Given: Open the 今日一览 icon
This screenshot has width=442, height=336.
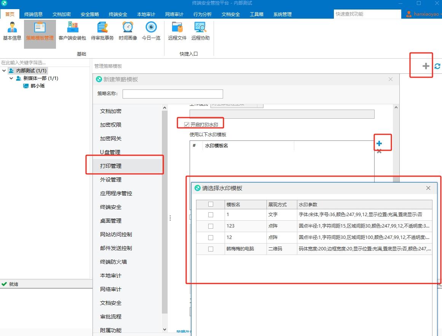Looking at the screenshot, I should coord(151,31).
